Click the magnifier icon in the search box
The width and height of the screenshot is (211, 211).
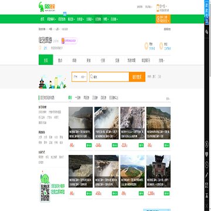tap(91, 77)
